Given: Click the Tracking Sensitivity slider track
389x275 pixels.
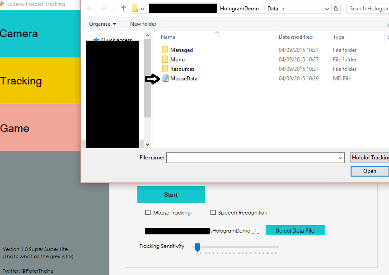Looking at the screenshot, I should click(236, 247).
